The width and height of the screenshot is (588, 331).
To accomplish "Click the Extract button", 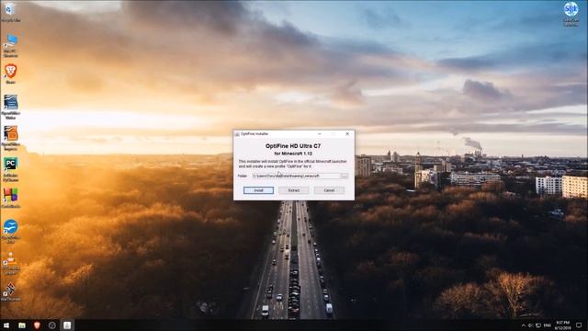I will pos(294,190).
